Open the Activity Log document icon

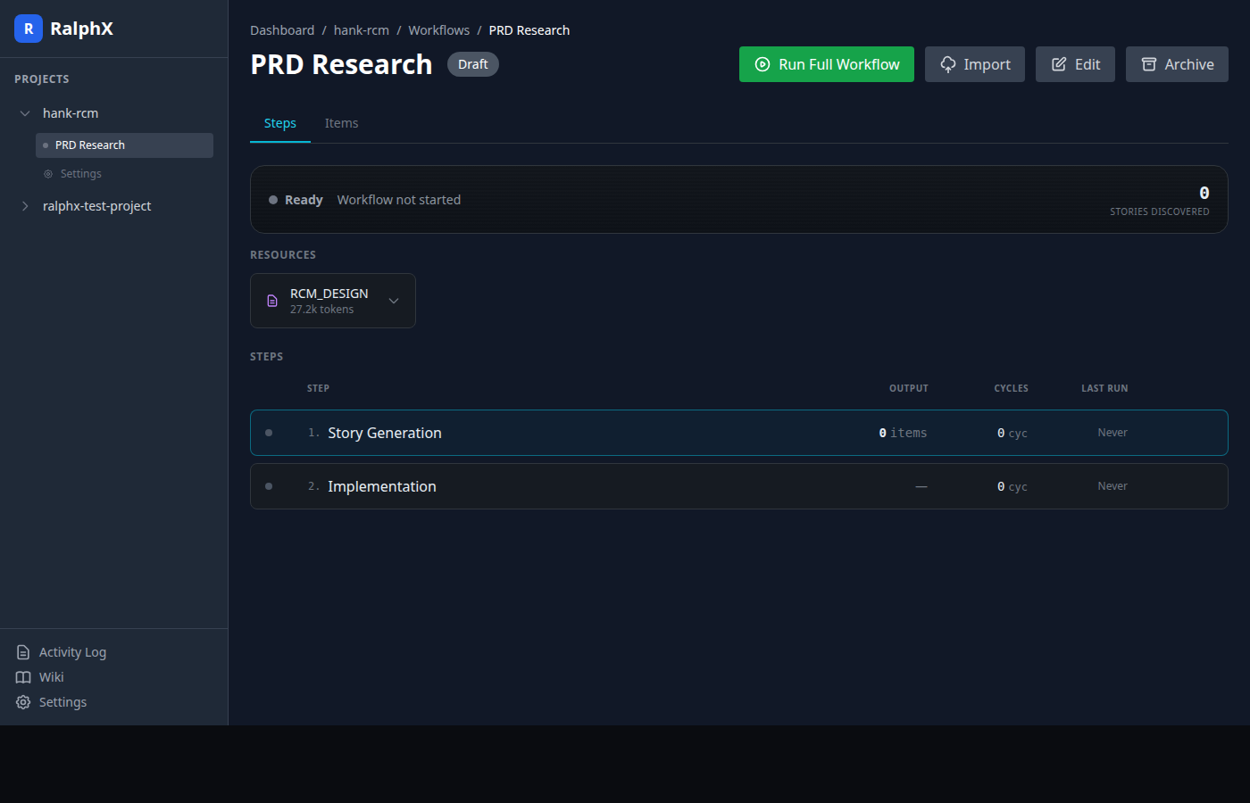[x=23, y=652]
